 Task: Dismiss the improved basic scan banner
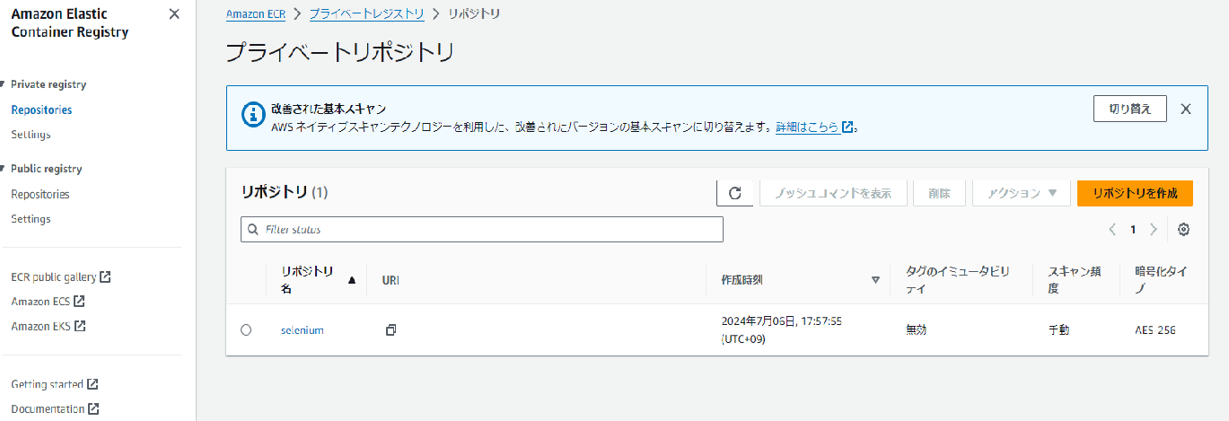coord(1186,109)
